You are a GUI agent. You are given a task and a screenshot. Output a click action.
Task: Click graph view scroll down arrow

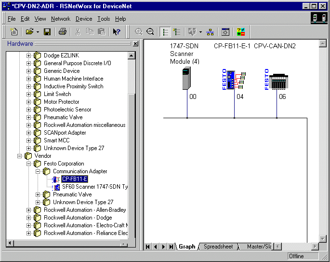click(x=323, y=239)
